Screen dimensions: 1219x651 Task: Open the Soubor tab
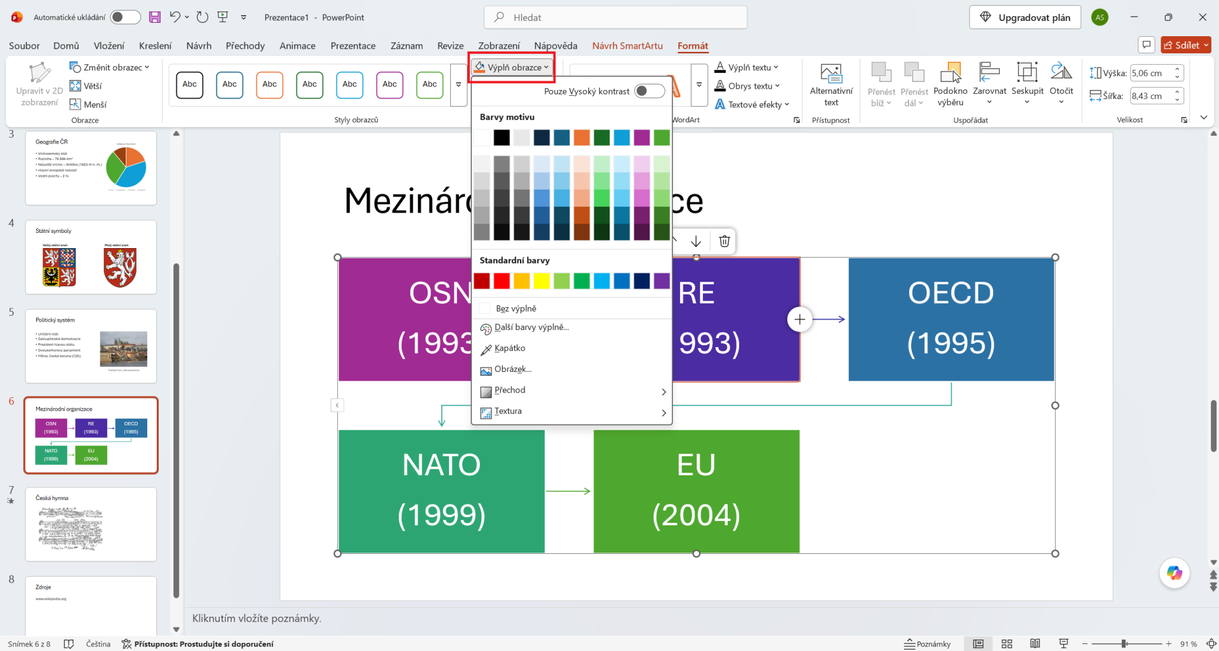pyautogui.click(x=24, y=46)
